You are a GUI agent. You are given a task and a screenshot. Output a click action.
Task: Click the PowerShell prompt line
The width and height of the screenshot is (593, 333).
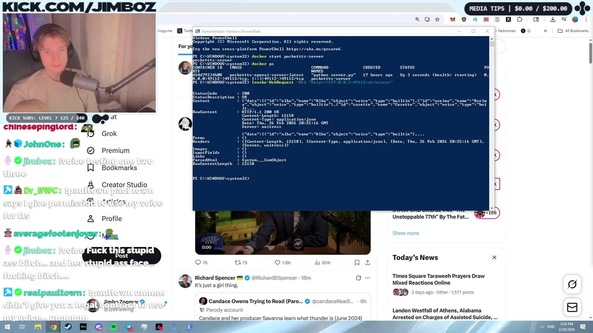[x=221, y=179]
